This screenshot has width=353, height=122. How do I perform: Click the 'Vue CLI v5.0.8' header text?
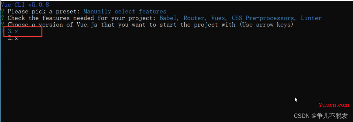click(x=25, y=4)
